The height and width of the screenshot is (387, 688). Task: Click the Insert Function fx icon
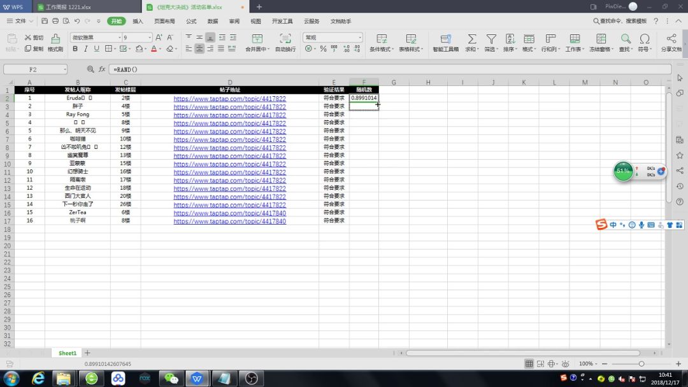pyautogui.click(x=102, y=69)
